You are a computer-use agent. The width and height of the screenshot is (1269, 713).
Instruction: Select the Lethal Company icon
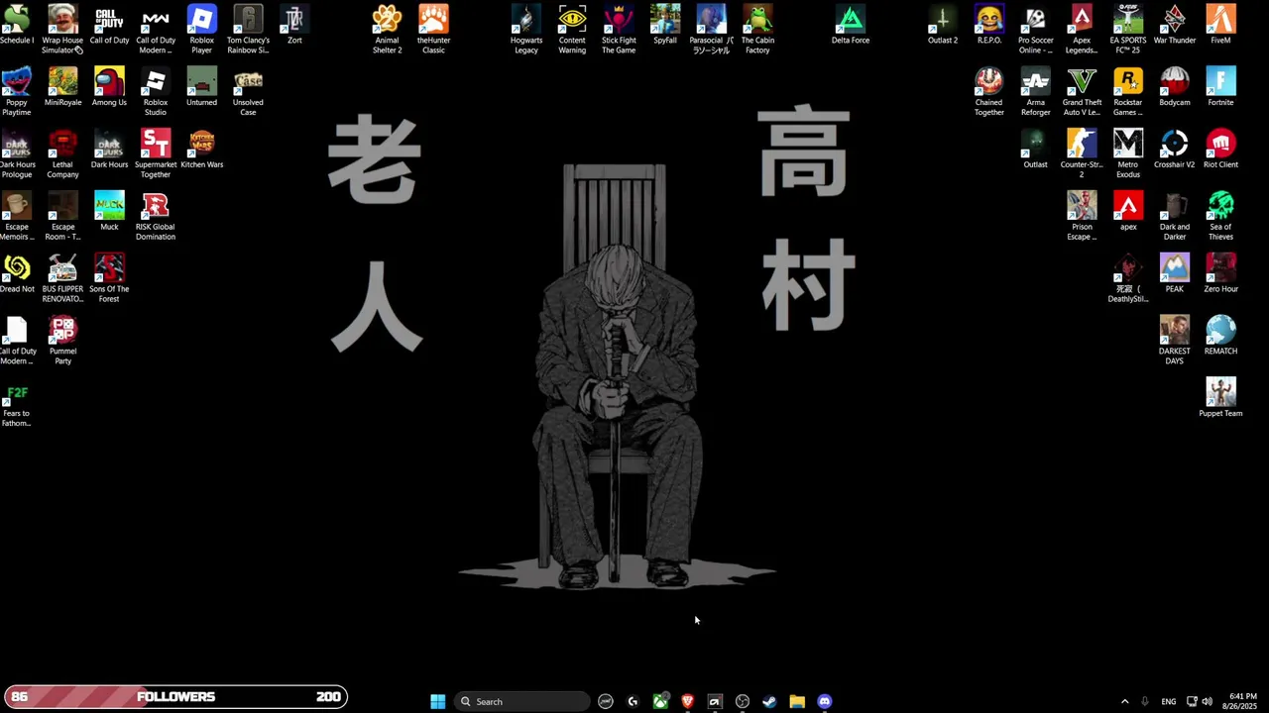click(x=62, y=154)
